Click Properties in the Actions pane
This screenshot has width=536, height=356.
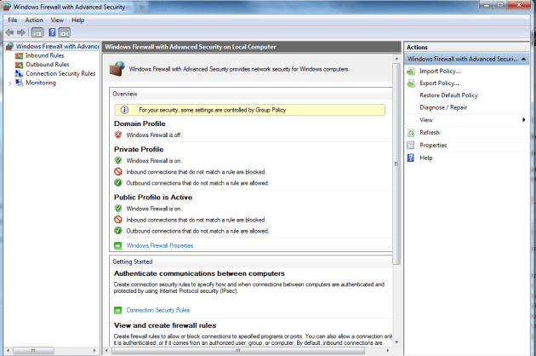coord(433,145)
